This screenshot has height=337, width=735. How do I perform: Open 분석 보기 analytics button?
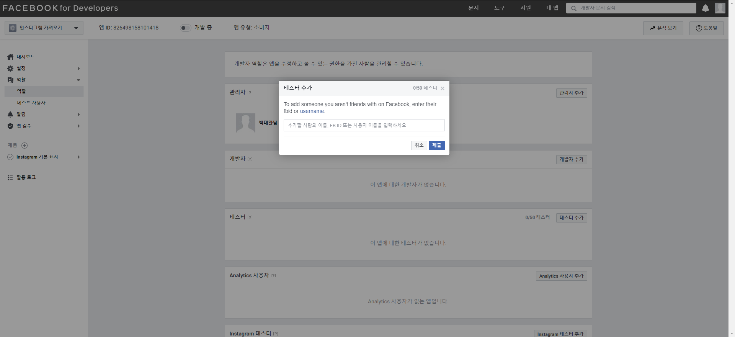(663, 28)
